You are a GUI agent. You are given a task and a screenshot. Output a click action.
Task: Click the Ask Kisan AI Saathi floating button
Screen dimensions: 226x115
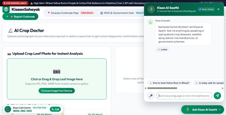tap(202, 109)
